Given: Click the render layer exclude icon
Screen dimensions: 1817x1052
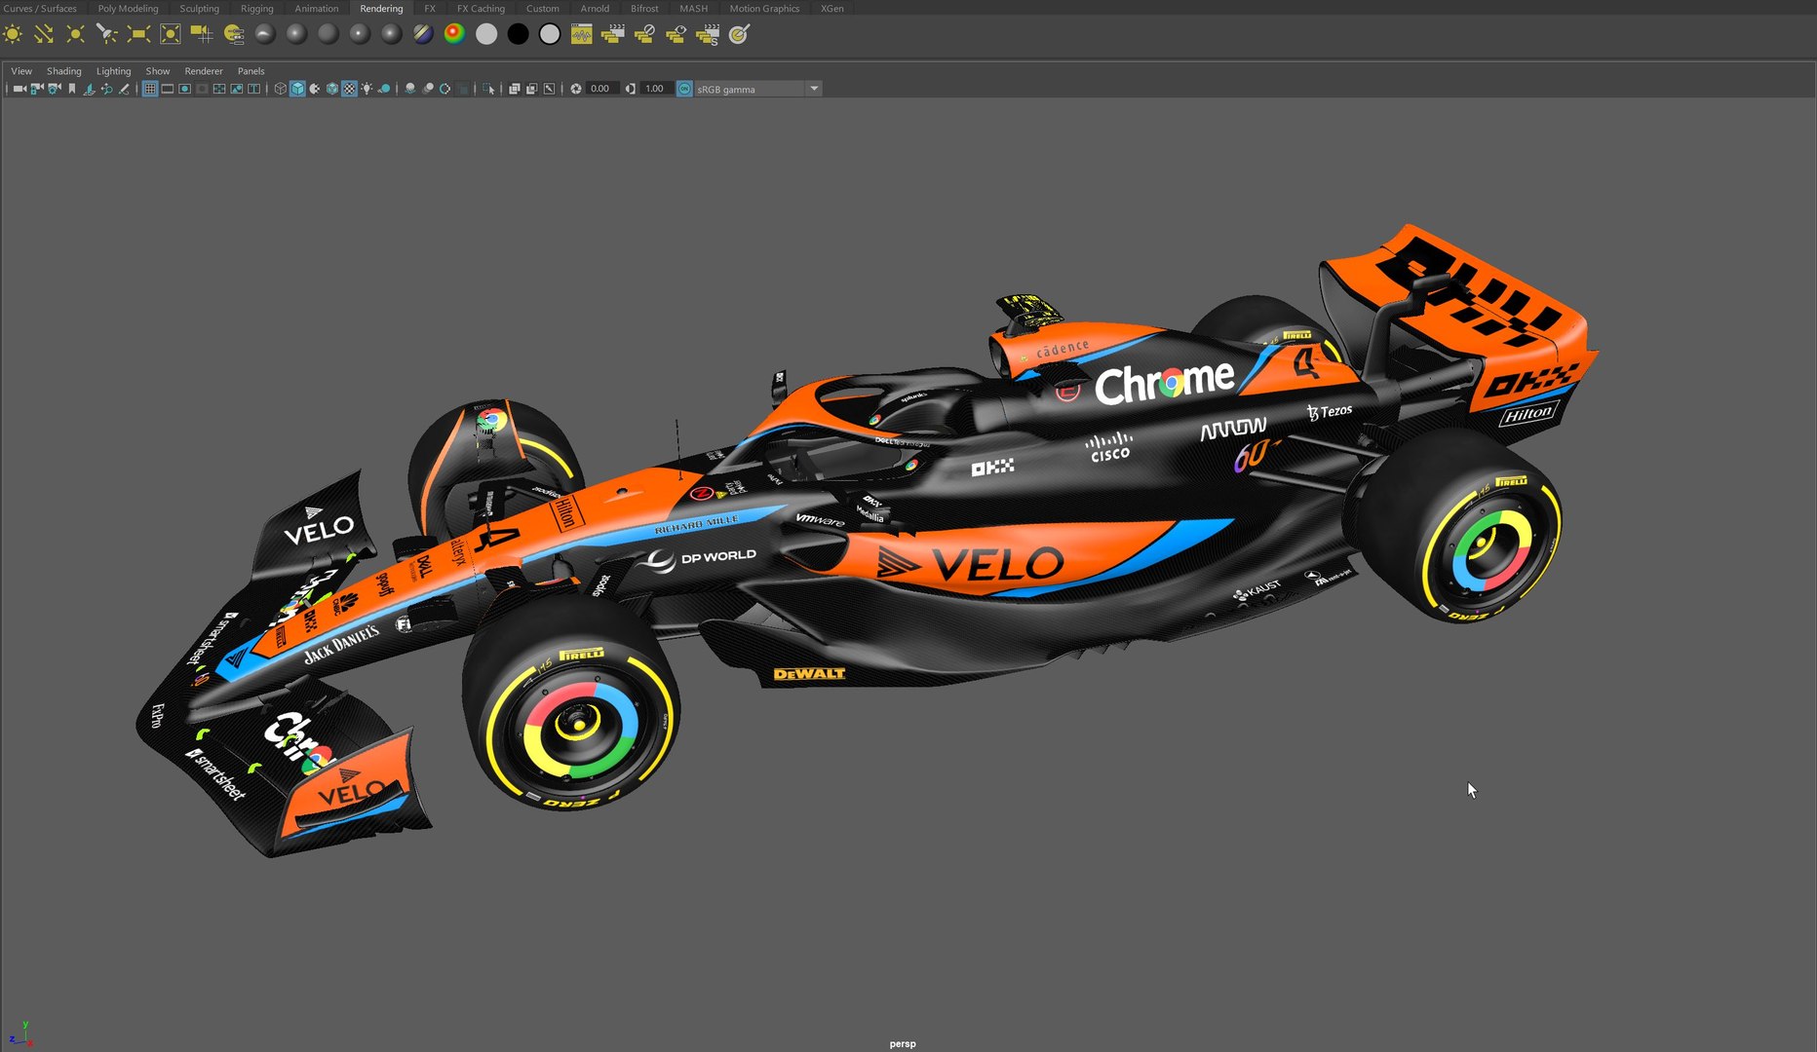Looking at the screenshot, I should point(644,34).
